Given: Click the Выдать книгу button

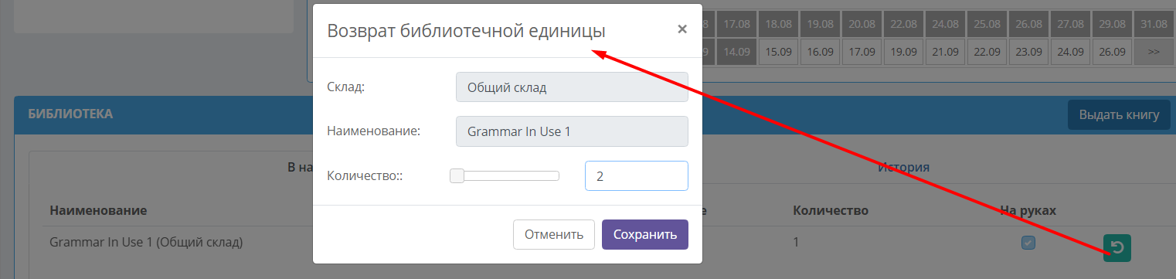Looking at the screenshot, I should (1120, 115).
